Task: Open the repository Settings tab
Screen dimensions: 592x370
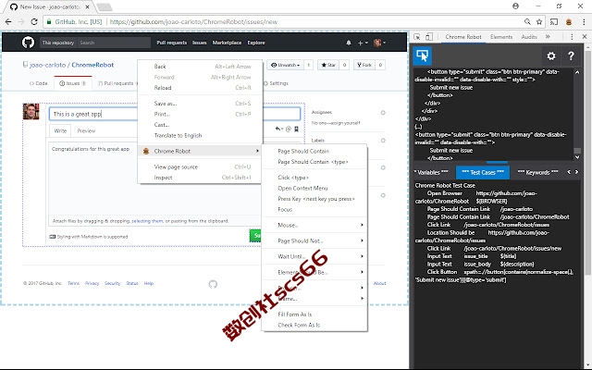Action: (x=276, y=83)
